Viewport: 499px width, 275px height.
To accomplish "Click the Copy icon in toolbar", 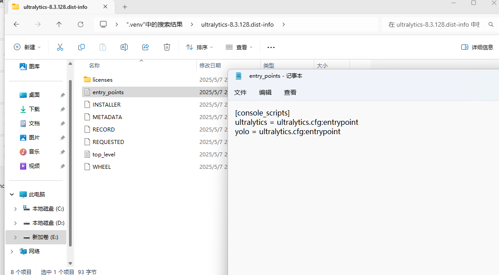I will (x=81, y=48).
